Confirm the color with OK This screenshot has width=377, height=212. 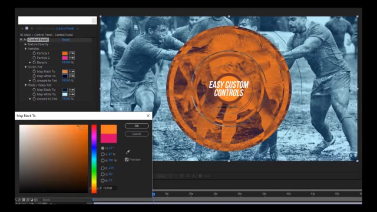pyautogui.click(x=137, y=126)
